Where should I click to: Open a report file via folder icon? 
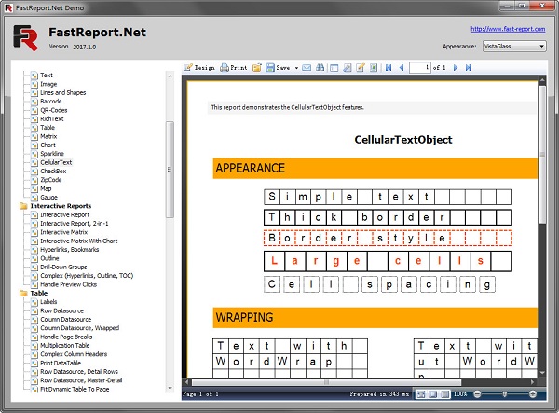pyautogui.click(x=257, y=67)
